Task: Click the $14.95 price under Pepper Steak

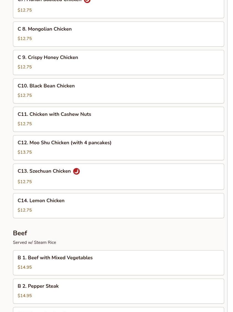Action: [x=25, y=296]
